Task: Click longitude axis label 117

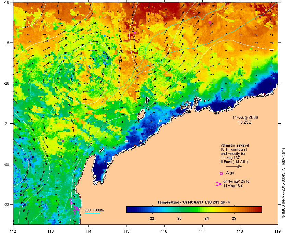Action: (x=202, y=231)
